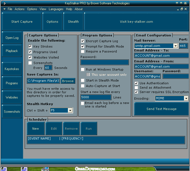Screen dimensions: 190x171
Task: Click the first flag icon in taskbar
Action: 3,169
